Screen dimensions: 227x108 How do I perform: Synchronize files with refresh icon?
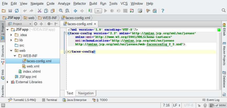click(x=17, y=11)
